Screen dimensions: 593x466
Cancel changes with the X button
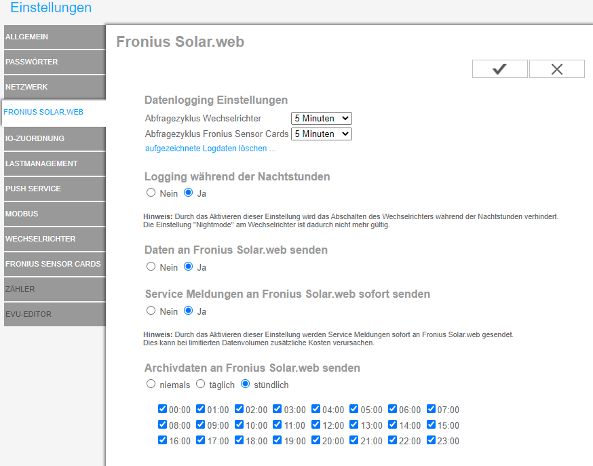[x=556, y=69]
